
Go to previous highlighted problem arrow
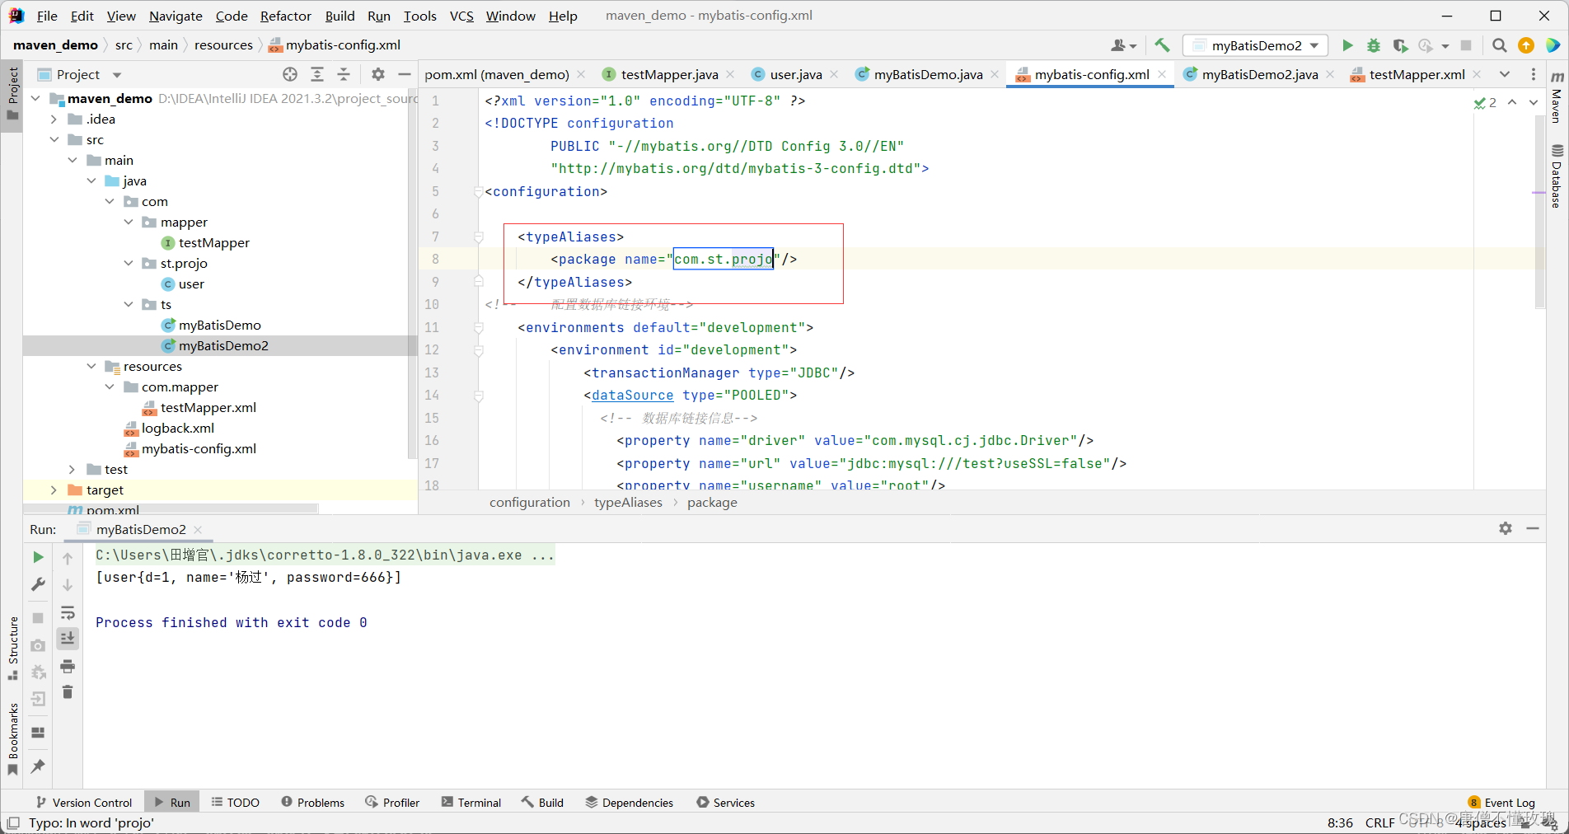tap(1512, 102)
